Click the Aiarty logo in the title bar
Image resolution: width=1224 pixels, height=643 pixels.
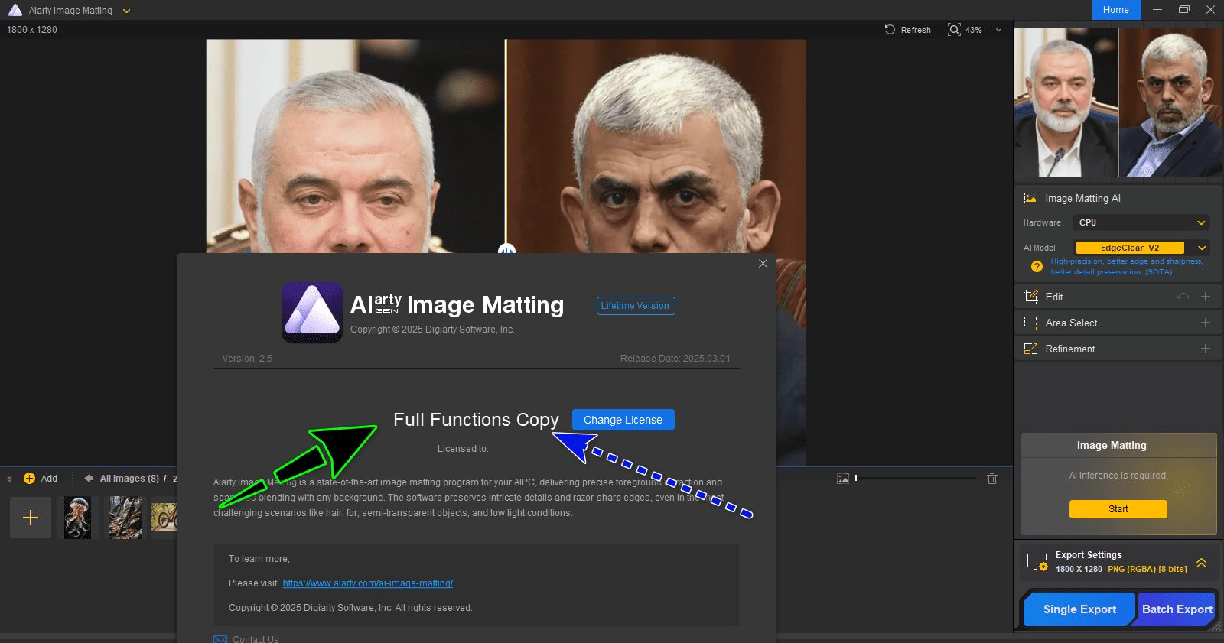(x=15, y=10)
